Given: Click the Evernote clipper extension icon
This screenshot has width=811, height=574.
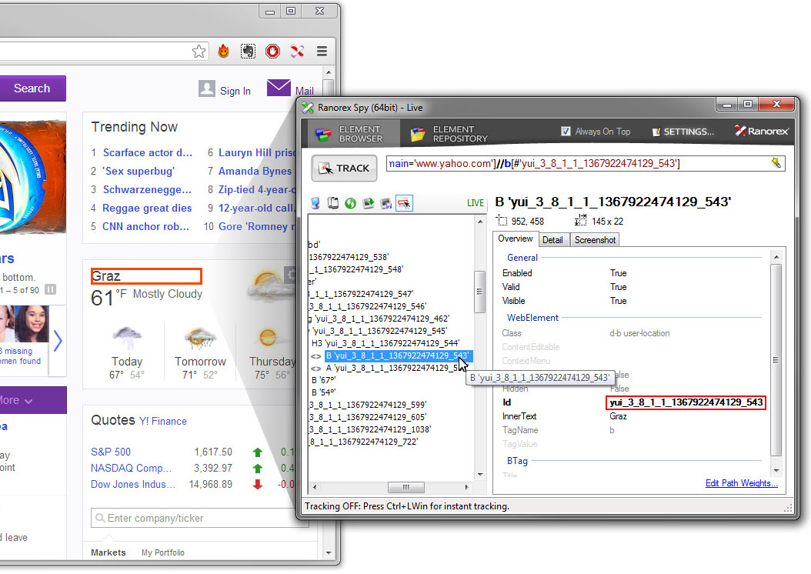Looking at the screenshot, I should pyautogui.click(x=248, y=51).
